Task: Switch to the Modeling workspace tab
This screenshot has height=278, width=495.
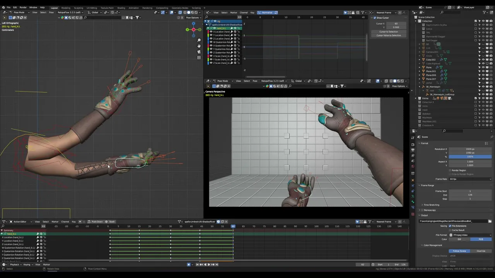Action: (66, 8)
